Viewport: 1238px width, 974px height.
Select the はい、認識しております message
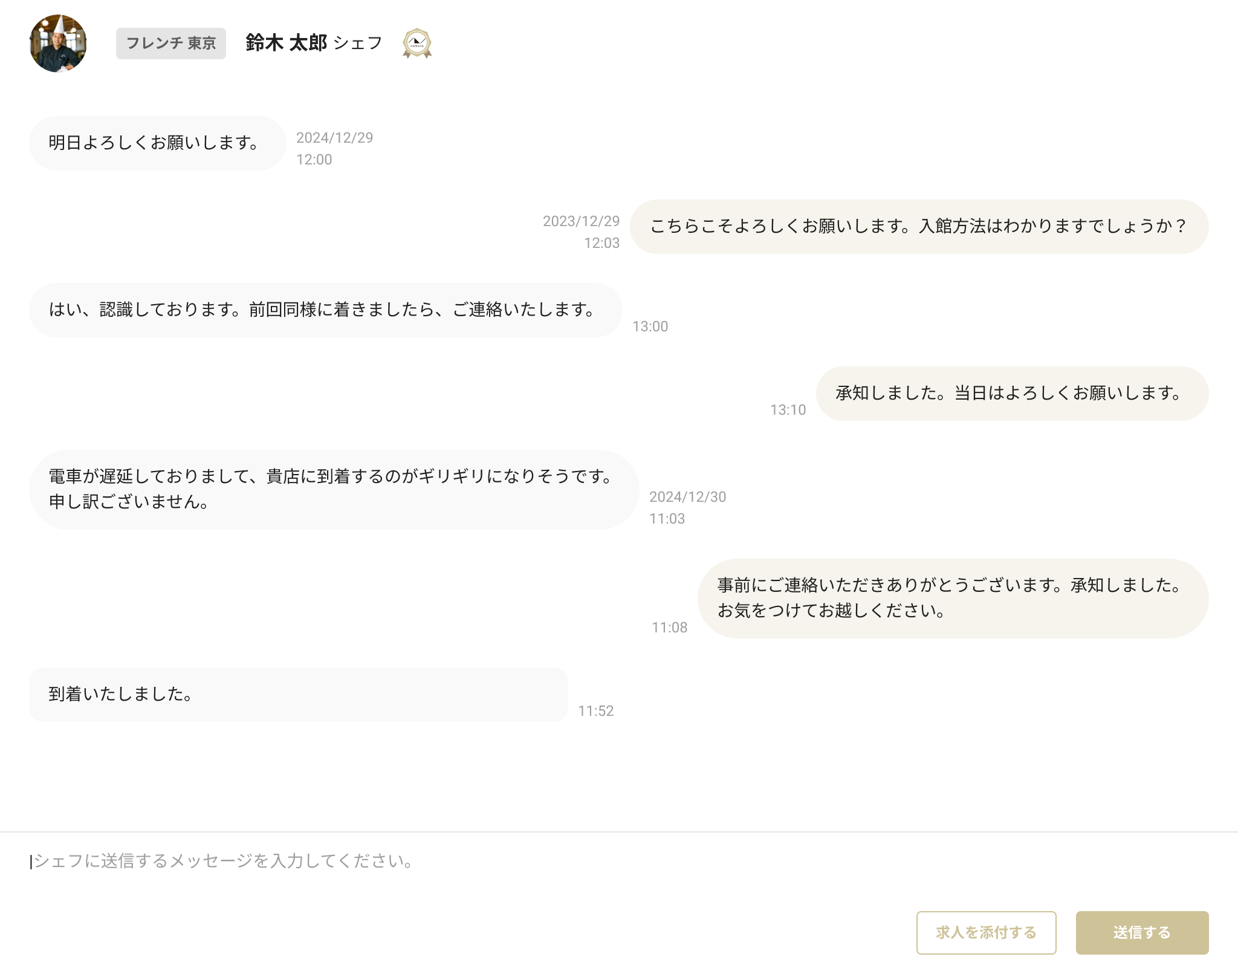(x=320, y=310)
